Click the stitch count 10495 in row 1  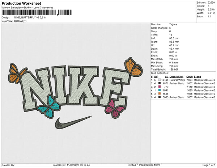click(165, 80)
